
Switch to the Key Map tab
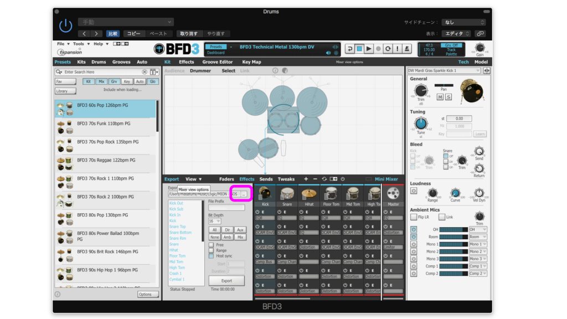(252, 62)
